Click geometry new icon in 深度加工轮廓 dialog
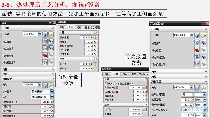Viewport: 210px width, 118px height. [197, 36]
